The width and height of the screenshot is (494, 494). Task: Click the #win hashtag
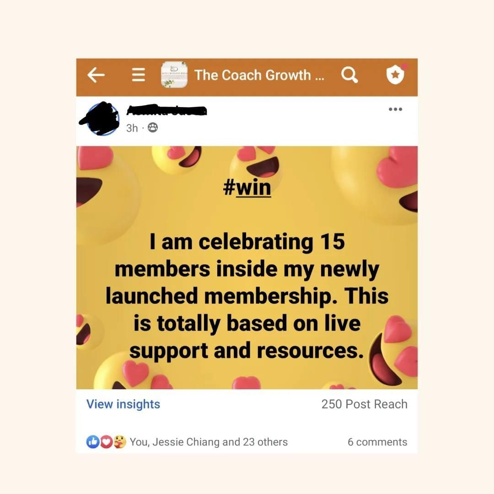[247, 188]
